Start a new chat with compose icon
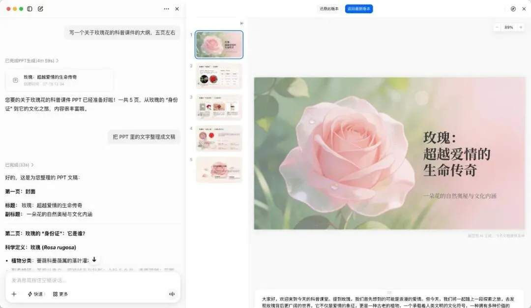Viewport: 531px width, 308px height. point(41,9)
